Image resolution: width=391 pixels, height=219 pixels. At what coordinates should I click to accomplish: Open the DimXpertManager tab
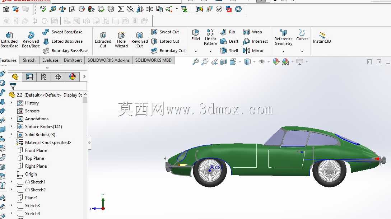pyautogui.click(x=58, y=77)
